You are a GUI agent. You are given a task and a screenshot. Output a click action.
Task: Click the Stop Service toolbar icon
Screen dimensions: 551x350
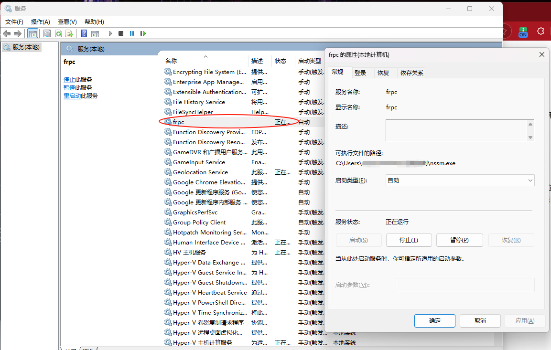[121, 33]
